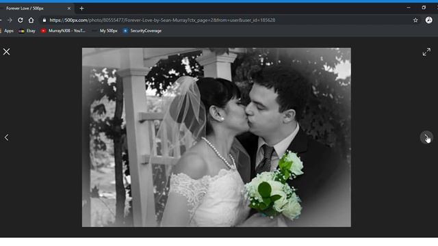Open the SecurityCoverage bookmark
The width and height of the screenshot is (438, 246).
pos(142,31)
